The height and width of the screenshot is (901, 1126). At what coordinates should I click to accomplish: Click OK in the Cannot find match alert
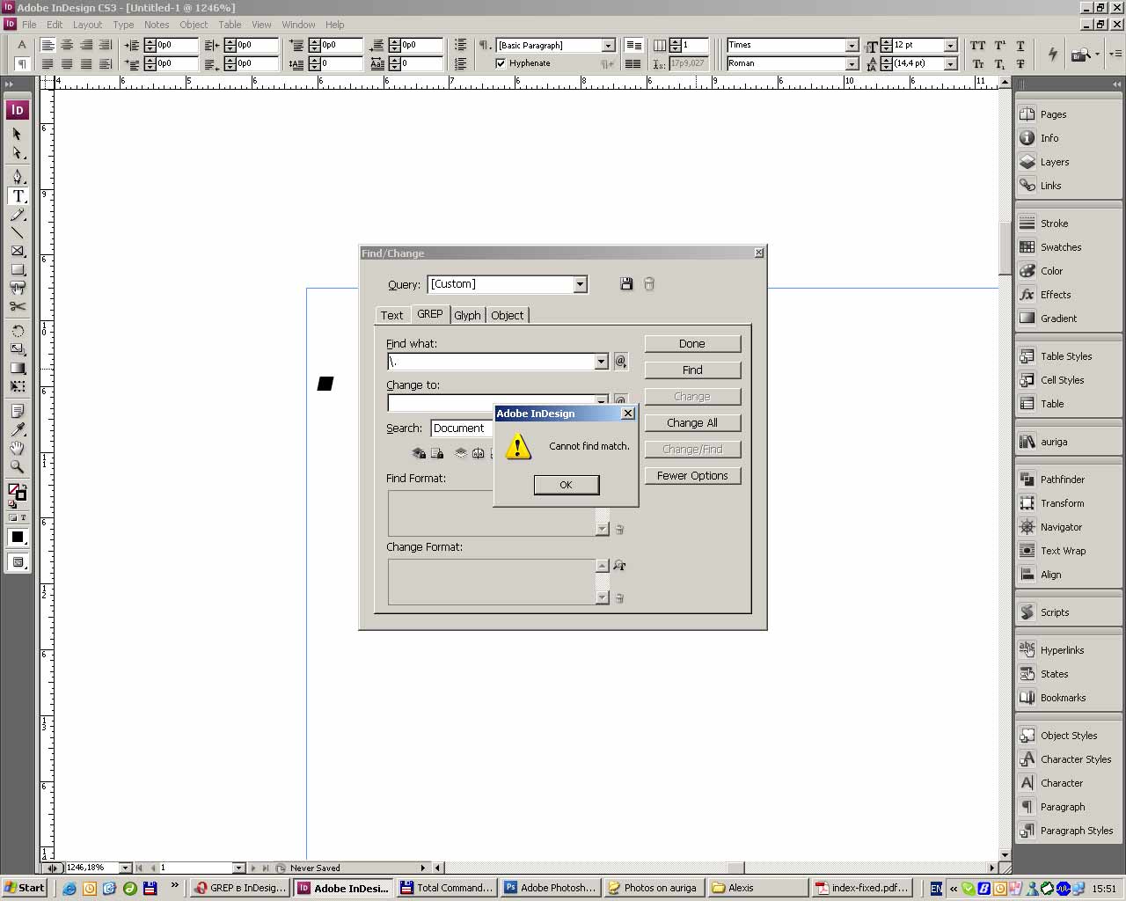pos(566,485)
